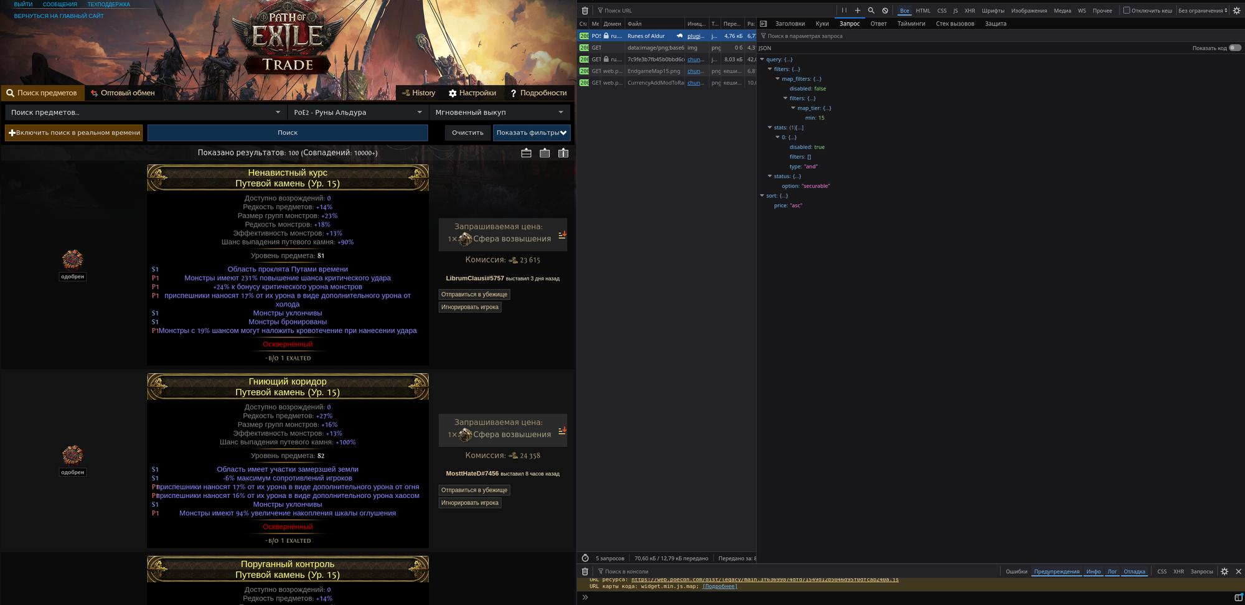Image resolution: width=1245 pixels, height=605 pixels.
Task: Open Тайминги tab in request details
Action: click(911, 24)
